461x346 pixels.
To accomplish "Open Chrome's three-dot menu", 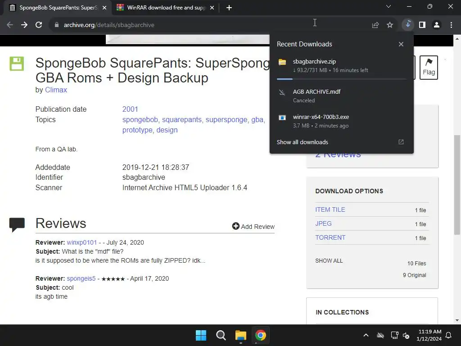I will [x=451, y=25].
